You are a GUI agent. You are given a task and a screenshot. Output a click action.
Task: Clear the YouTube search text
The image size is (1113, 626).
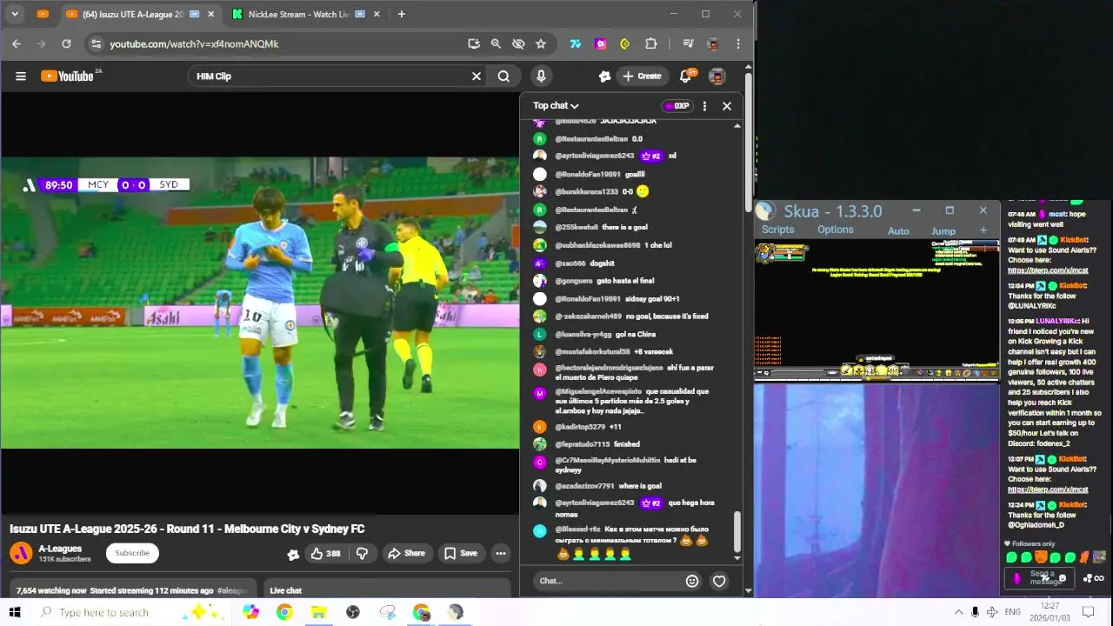pyautogui.click(x=477, y=77)
